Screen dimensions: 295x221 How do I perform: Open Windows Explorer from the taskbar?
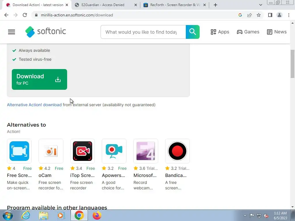[x=44, y=215]
